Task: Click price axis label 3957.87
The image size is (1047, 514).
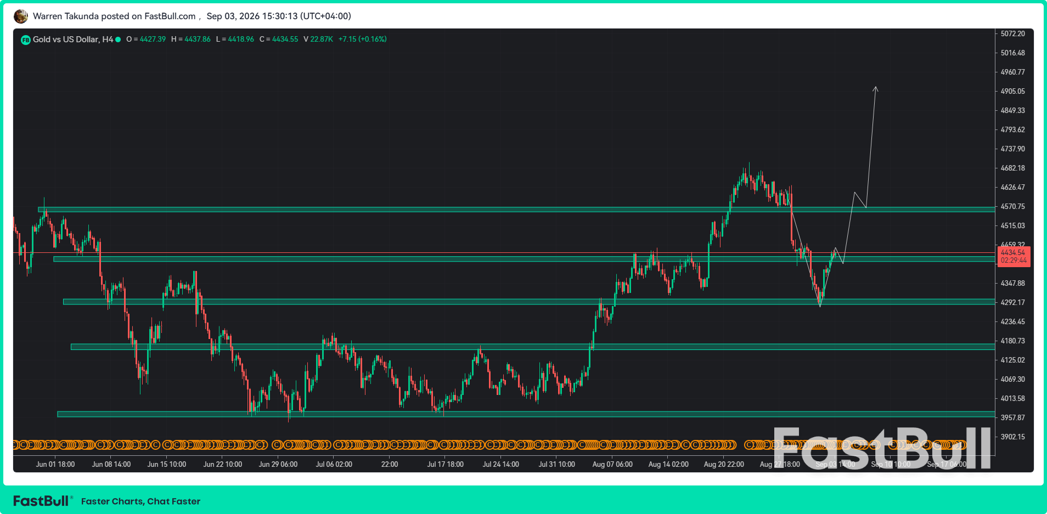Action: [1013, 418]
